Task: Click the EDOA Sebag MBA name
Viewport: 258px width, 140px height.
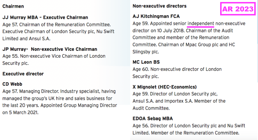Action: [x=153, y=119]
